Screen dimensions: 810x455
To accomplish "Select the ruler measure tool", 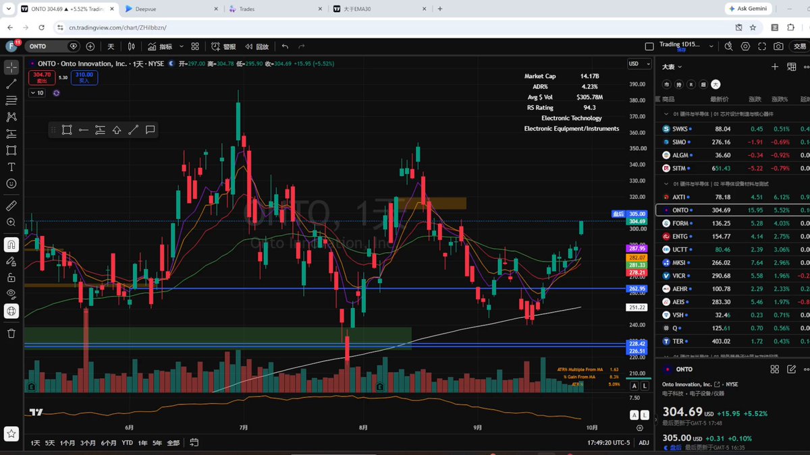I will click(x=11, y=205).
